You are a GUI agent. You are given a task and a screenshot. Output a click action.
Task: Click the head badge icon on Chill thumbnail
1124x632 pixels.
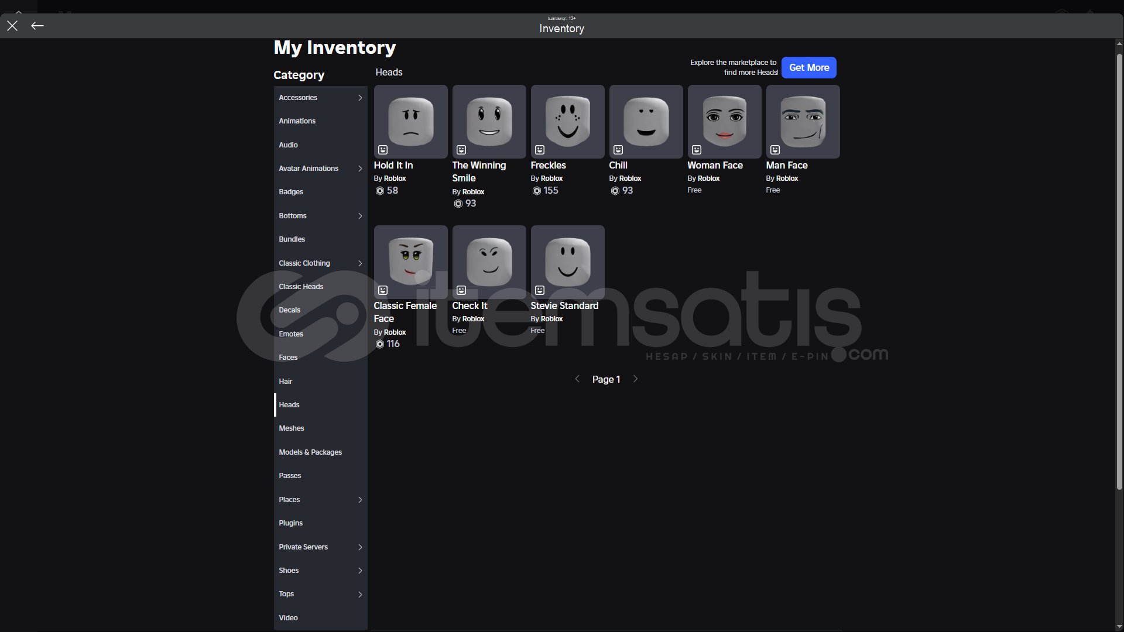618,150
